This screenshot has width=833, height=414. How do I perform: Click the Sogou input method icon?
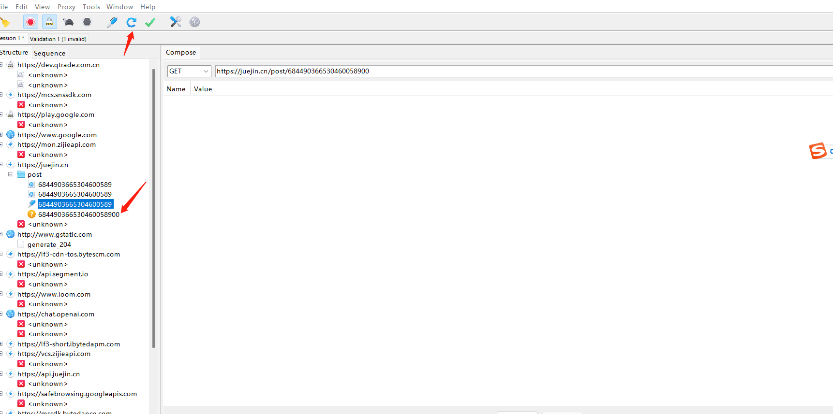[x=818, y=151]
